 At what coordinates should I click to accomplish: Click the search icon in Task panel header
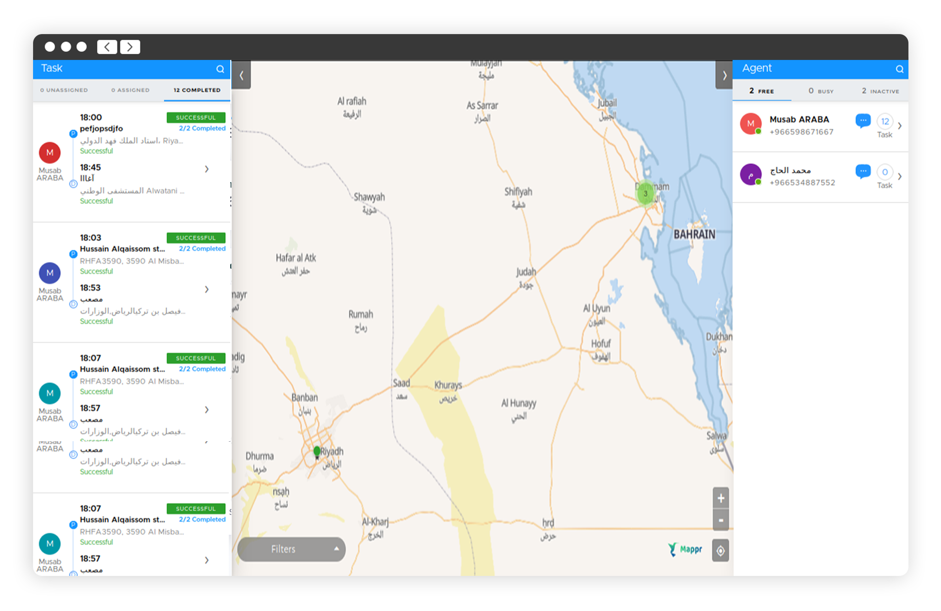pos(220,69)
